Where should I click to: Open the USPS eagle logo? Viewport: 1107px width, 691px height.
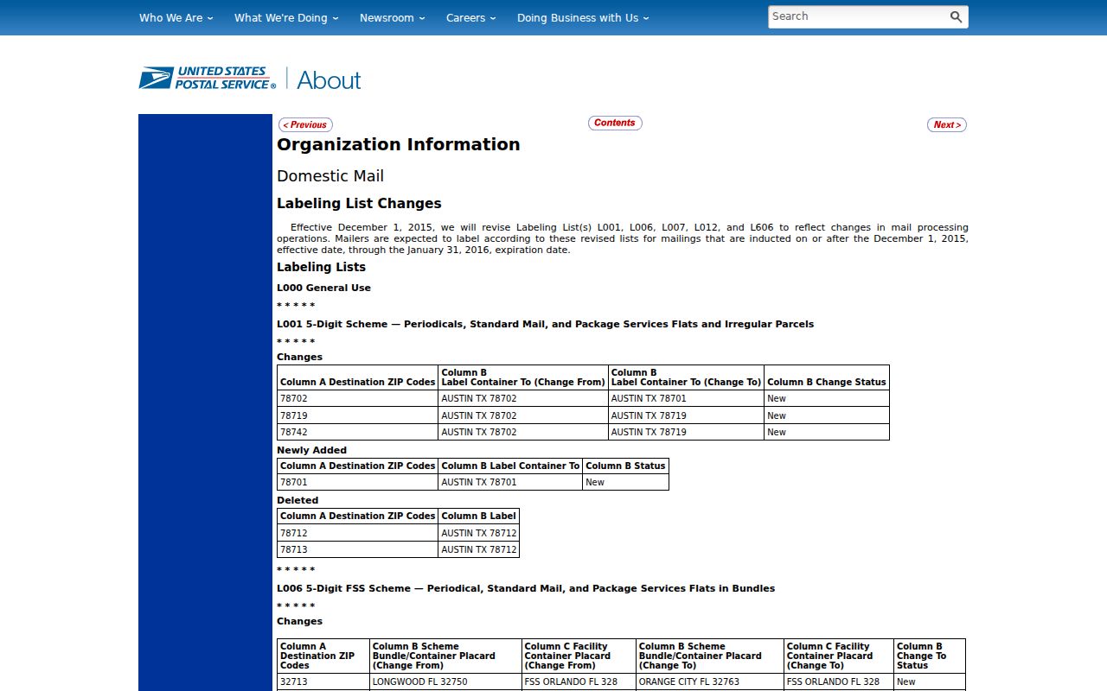coord(208,78)
